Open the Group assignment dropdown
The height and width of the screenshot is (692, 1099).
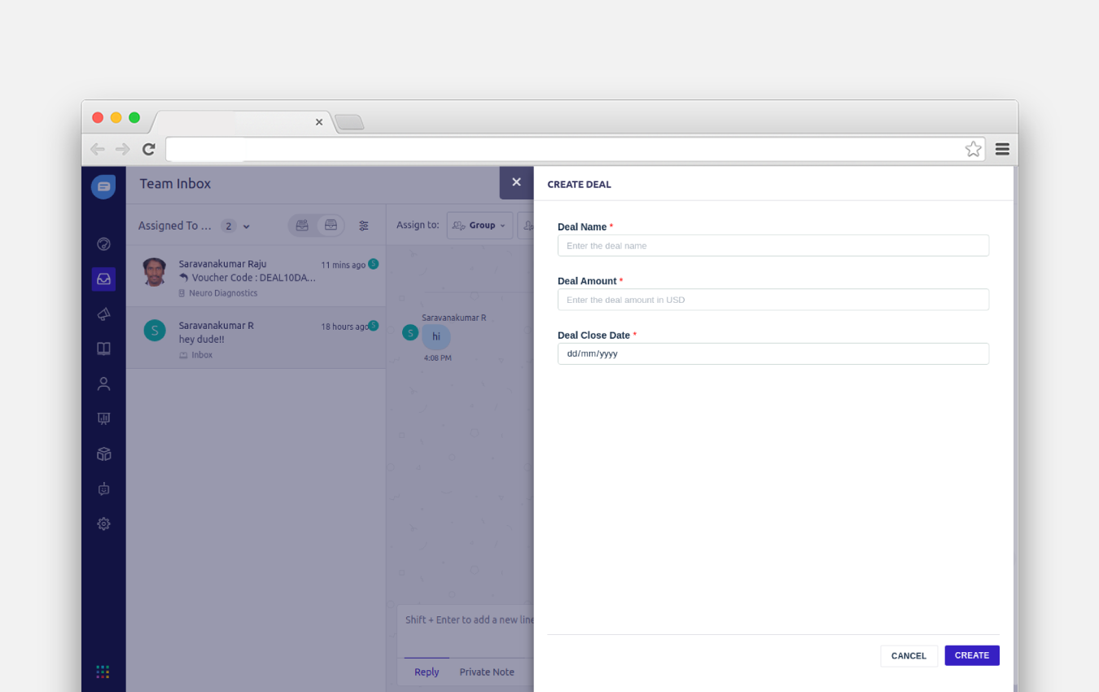(479, 225)
